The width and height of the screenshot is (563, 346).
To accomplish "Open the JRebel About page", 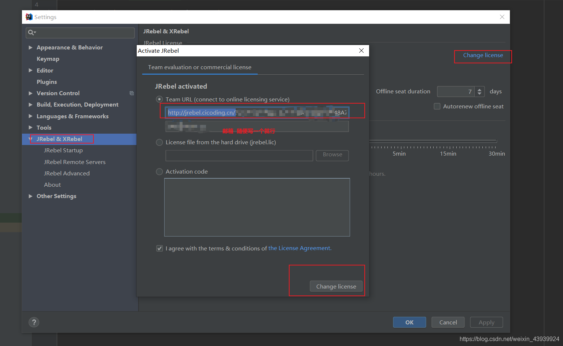I will click(x=52, y=185).
